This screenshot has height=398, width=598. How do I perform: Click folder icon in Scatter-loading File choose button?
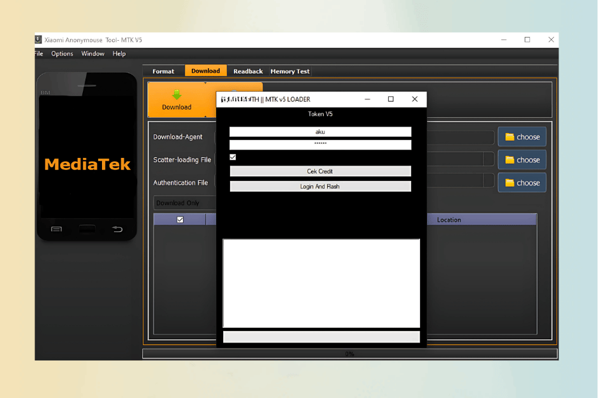(509, 160)
